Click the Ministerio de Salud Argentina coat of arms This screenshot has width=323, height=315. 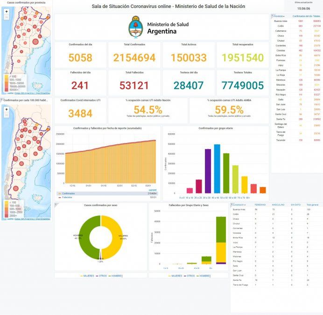(135, 27)
